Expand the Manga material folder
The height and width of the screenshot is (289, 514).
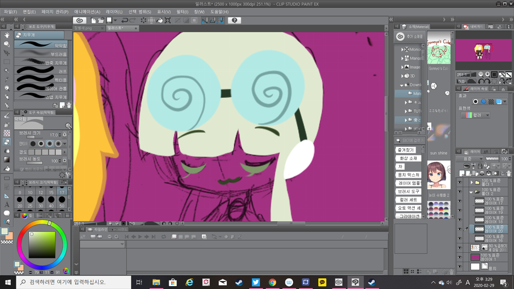[x=403, y=58]
